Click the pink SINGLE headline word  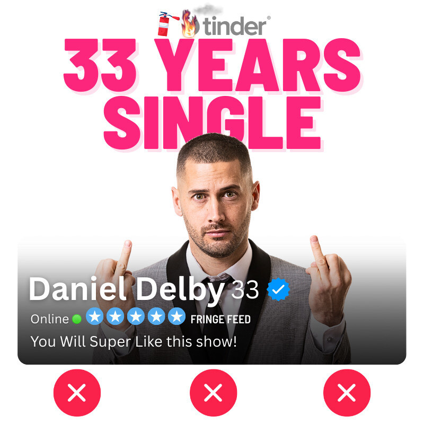pos(213,122)
